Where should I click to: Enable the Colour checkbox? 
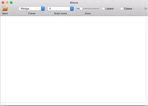click(122, 8)
